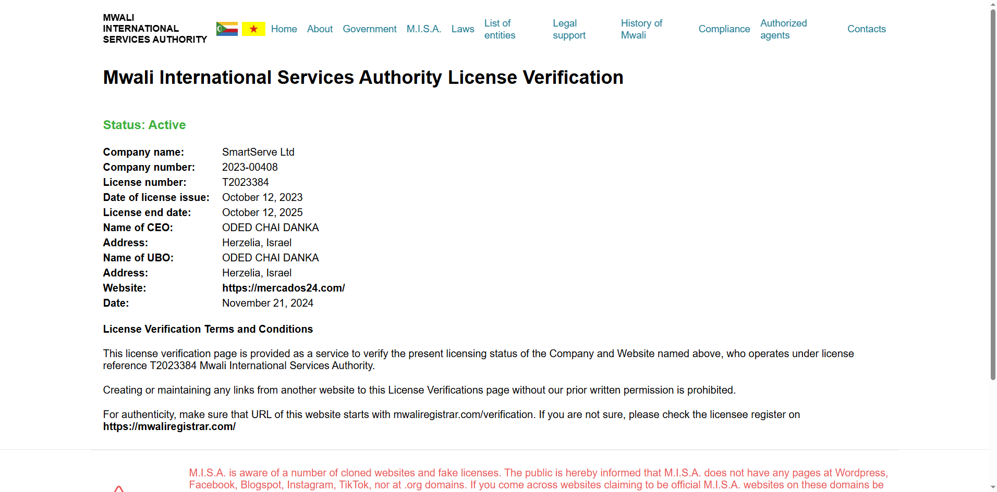Open the Government nav link
The height and width of the screenshot is (492, 997).
coord(369,29)
